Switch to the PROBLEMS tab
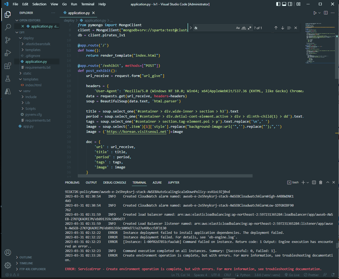The width and height of the screenshot is (339, 279). (x=72, y=183)
